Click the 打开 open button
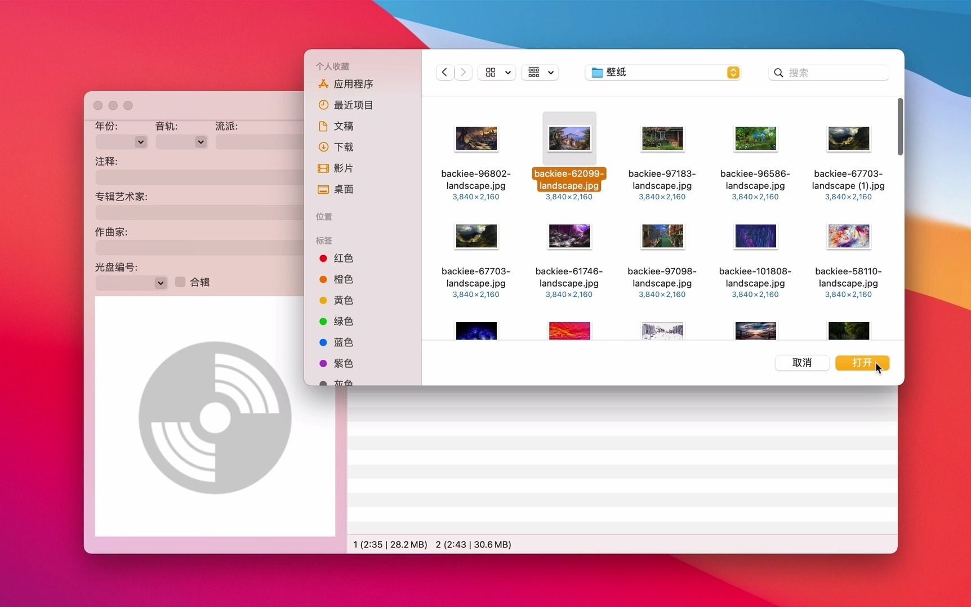971x607 pixels. (x=862, y=363)
